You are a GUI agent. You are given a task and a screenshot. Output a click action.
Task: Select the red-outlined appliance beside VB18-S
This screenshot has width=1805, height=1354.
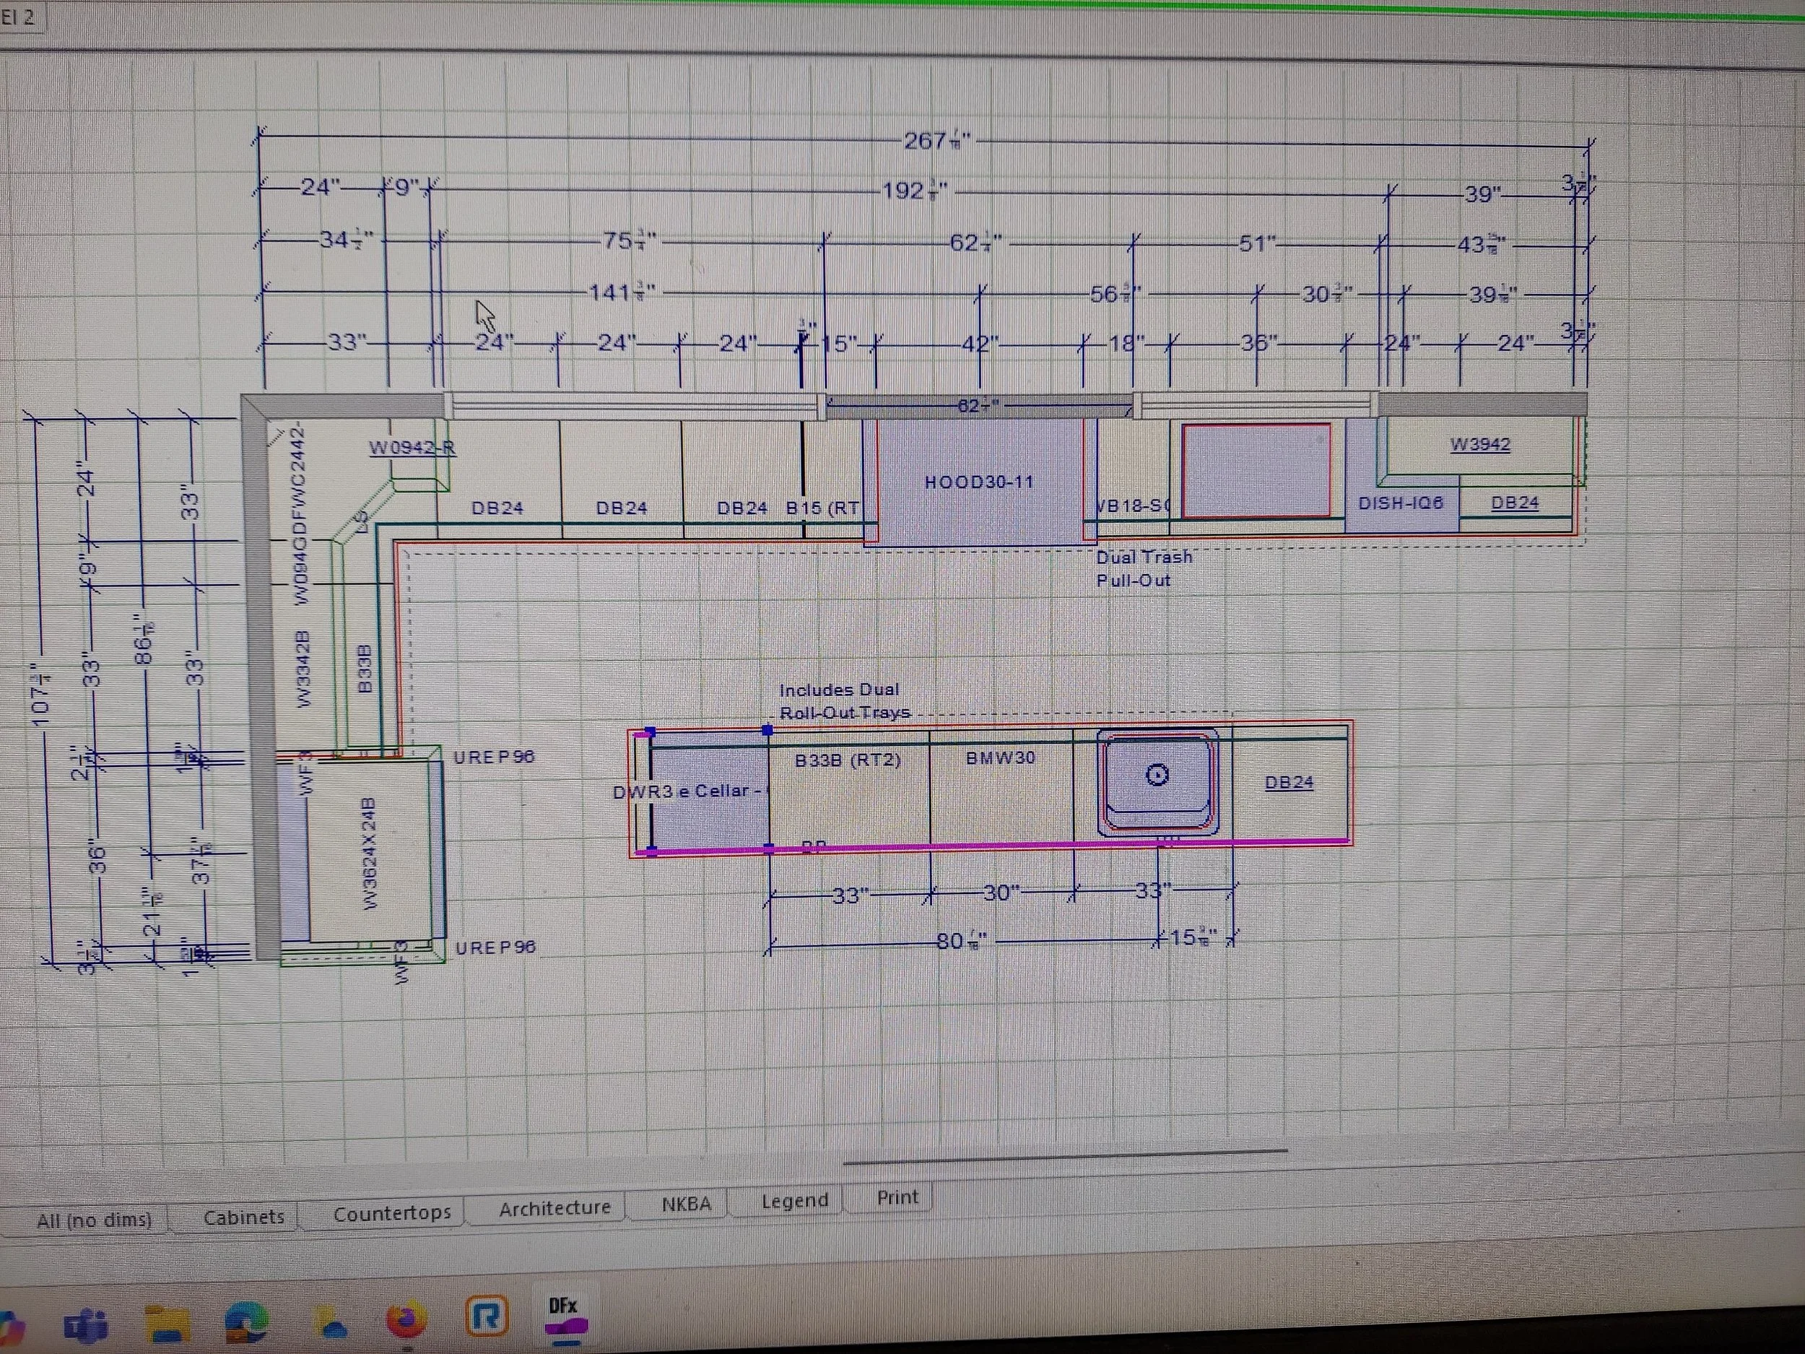[1257, 471]
